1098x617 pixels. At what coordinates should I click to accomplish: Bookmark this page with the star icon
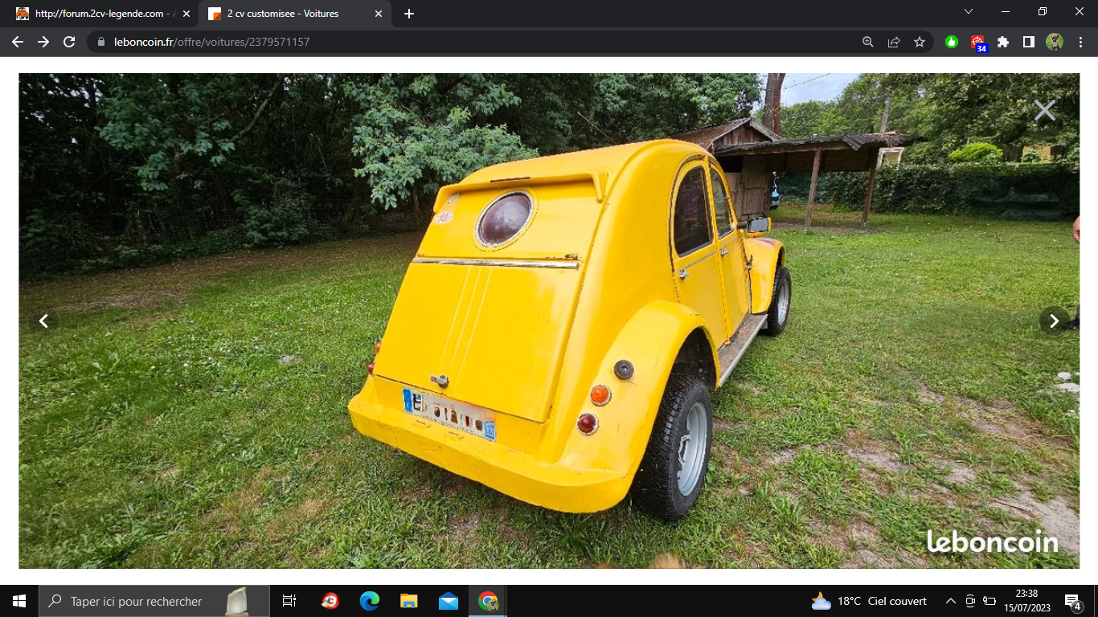[x=920, y=42]
